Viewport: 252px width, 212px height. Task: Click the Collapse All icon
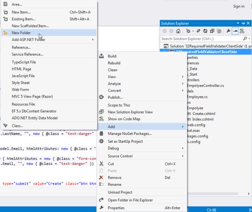tap(212, 31)
